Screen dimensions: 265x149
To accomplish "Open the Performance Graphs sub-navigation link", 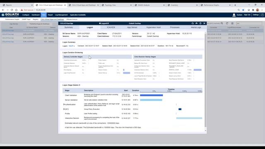I will point(12,19).
